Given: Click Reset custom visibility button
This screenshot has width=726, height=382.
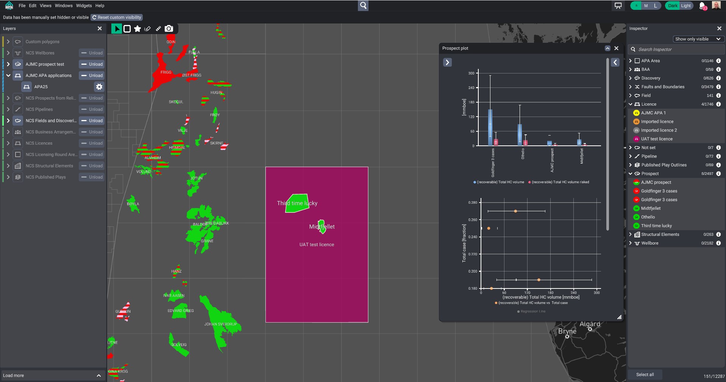Looking at the screenshot, I should pyautogui.click(x=117, y=17).
